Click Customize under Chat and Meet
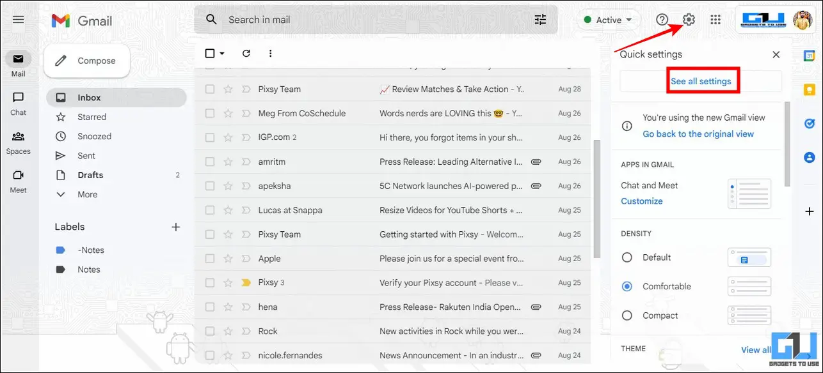This screenshot has width=823, height=373. [x=642, y=201]
